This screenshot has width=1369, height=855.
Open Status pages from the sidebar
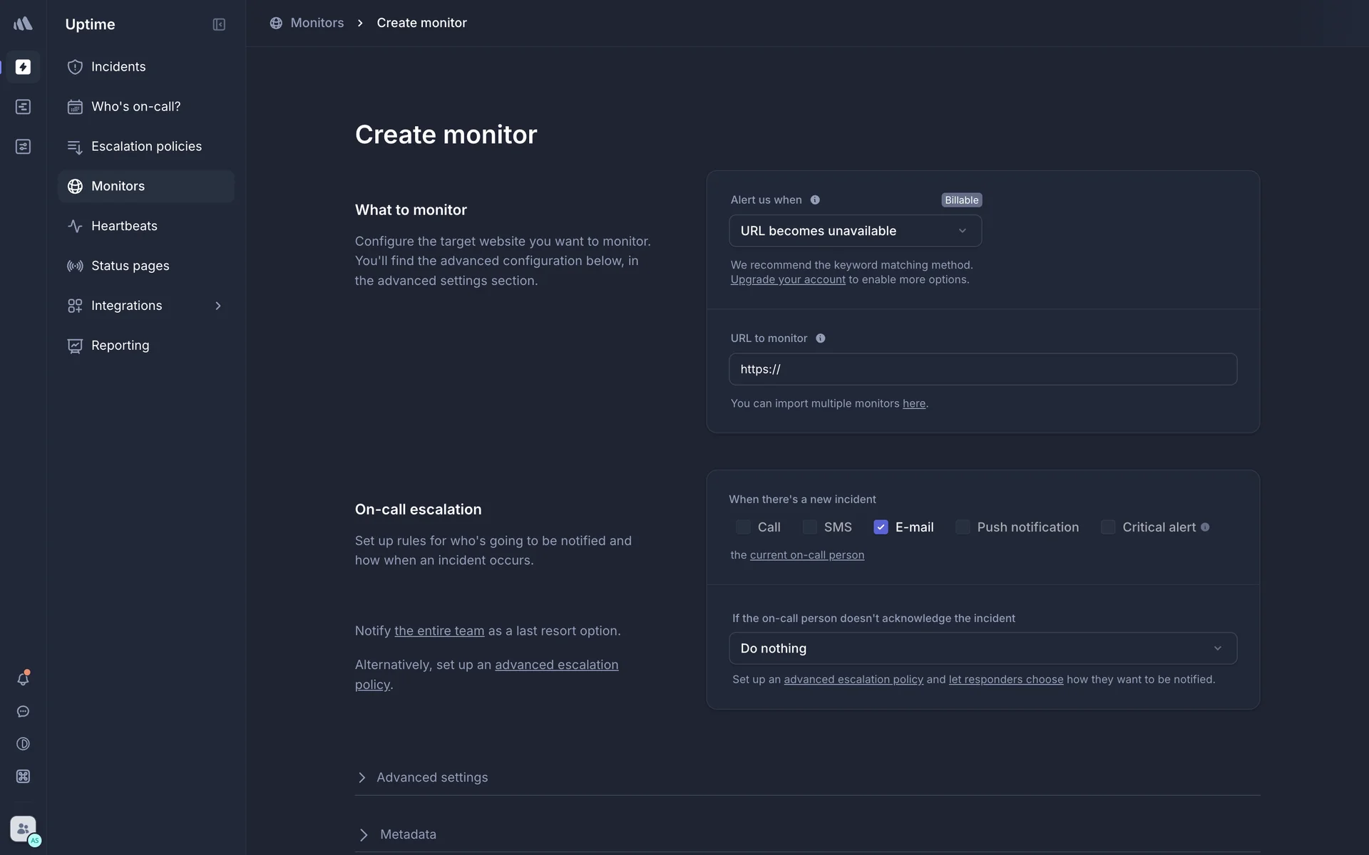click(x=130, y=266)
